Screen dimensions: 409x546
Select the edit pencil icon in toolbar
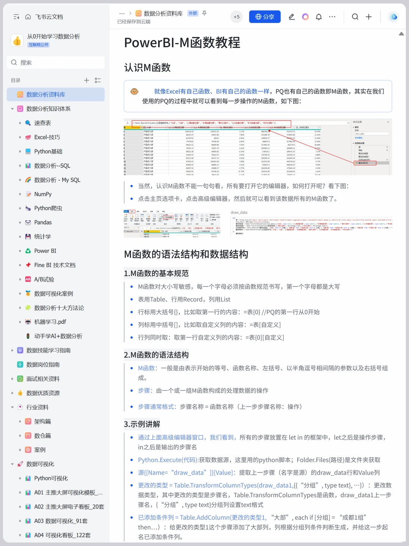291,17
